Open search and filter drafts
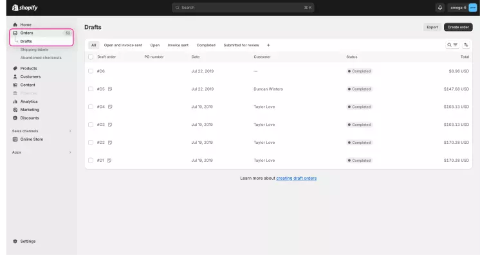The image size is (480, 255). [x=452, y=45]
